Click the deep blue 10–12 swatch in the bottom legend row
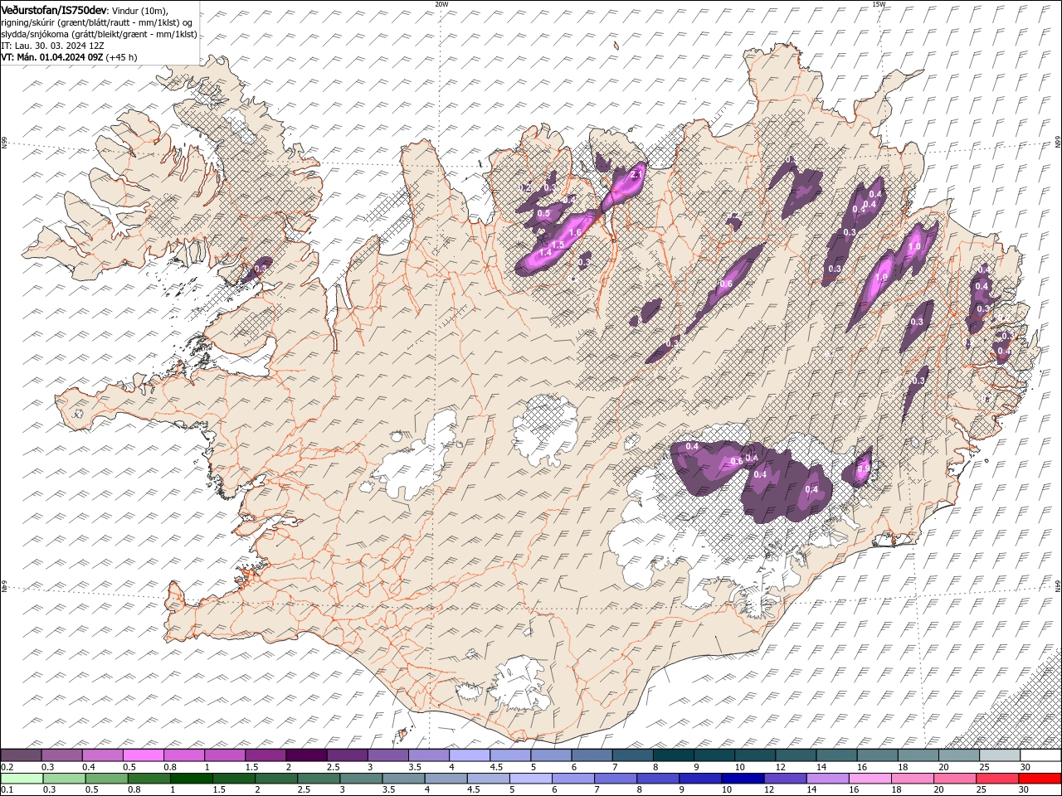Viewport: 1062px width, 796px height. click(x=741, y=779)
